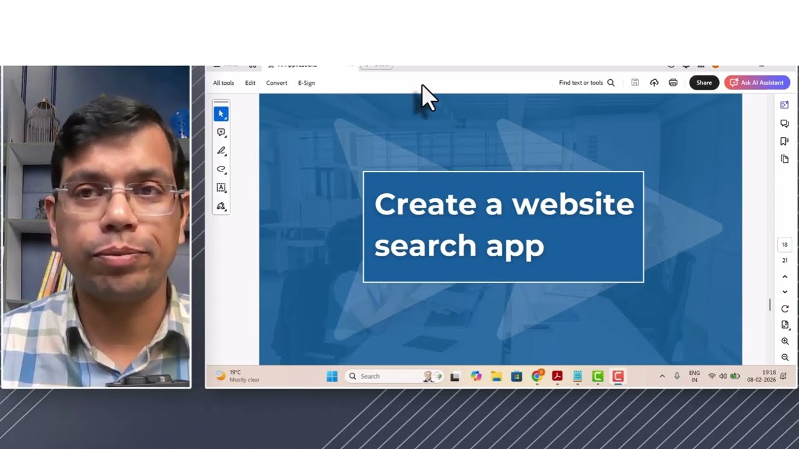Go to the previous page

tap(785, 276)
